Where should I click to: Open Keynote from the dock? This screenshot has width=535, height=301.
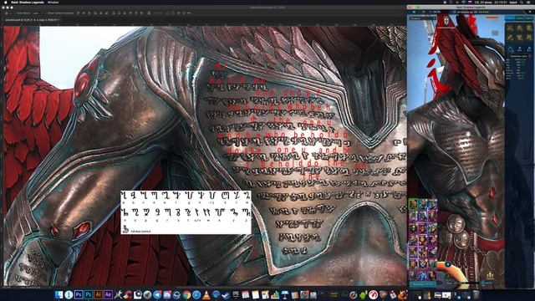tap(284, 294)
